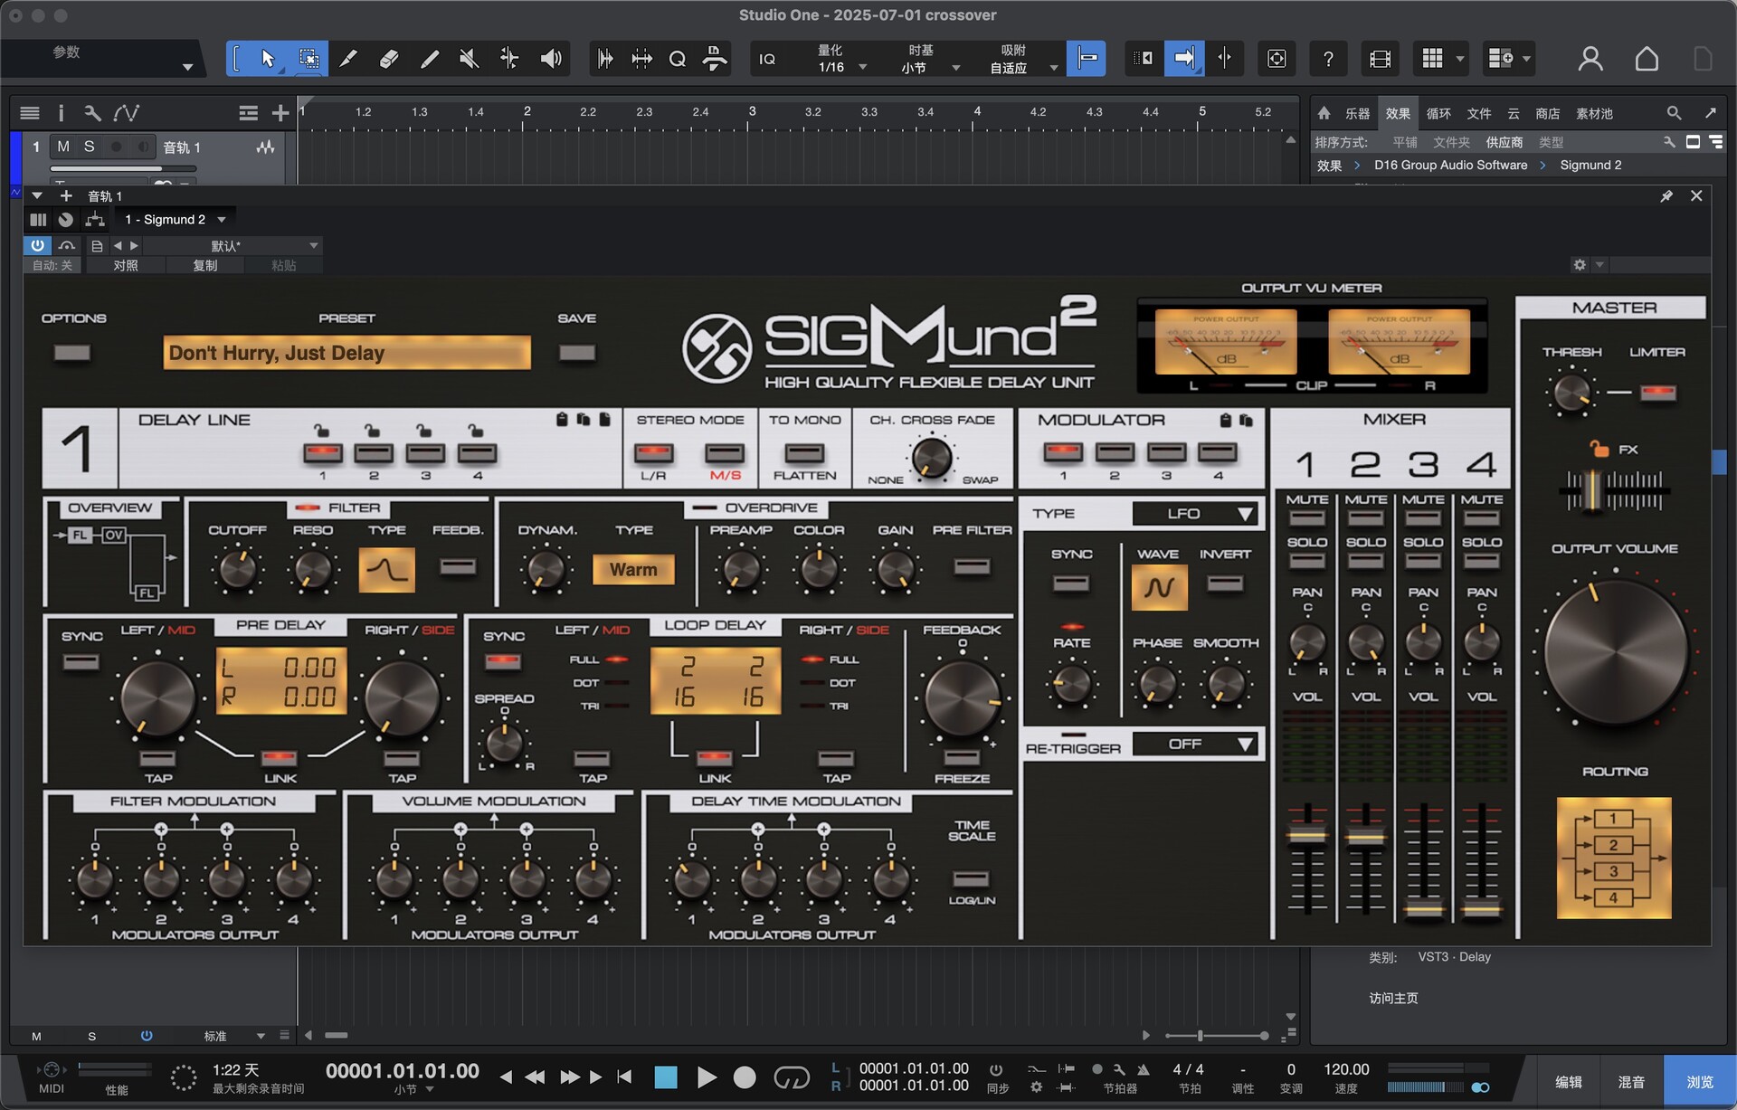Open the 量化 1/16 quantize dropdown
This screenshot has width=1737, height=1110.
(841, 60)
